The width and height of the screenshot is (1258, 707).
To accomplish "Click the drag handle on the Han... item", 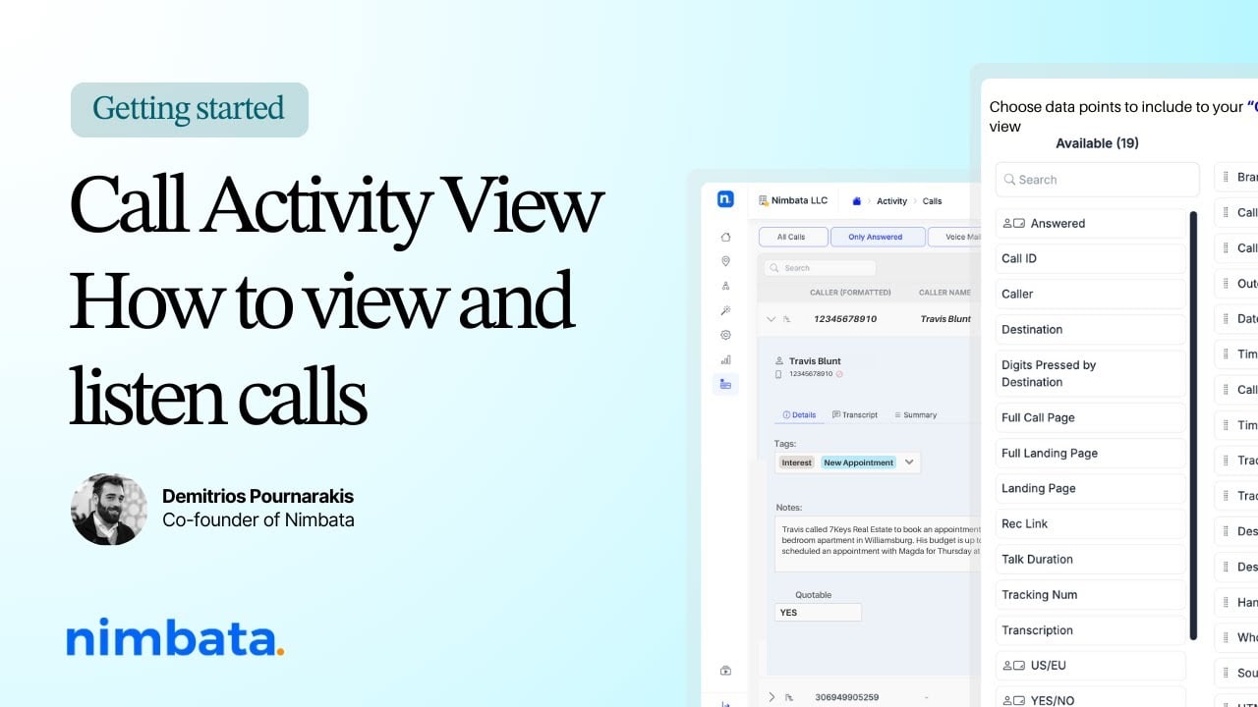I will pos(1226,602).
